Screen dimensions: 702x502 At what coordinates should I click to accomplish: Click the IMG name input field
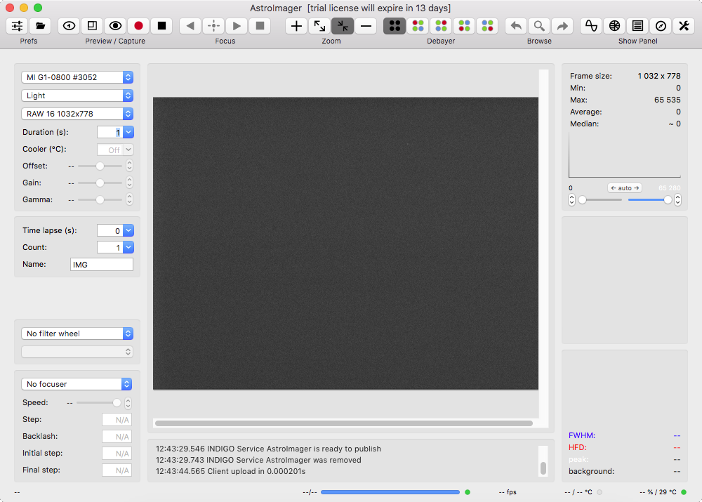(102, 265)
